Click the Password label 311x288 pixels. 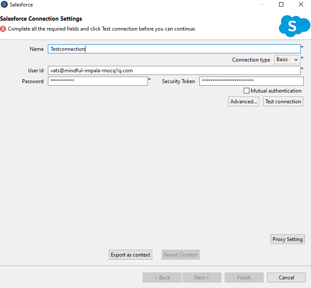point(33,81)
